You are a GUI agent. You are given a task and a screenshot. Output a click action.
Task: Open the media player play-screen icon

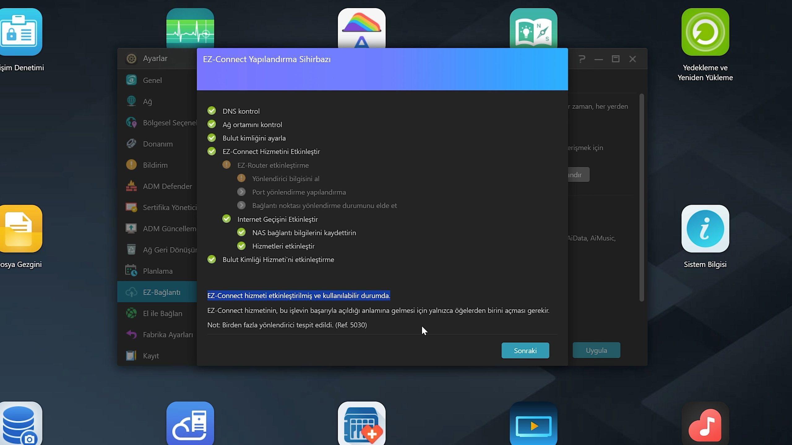pyautogui.click(x=533, y=425)
